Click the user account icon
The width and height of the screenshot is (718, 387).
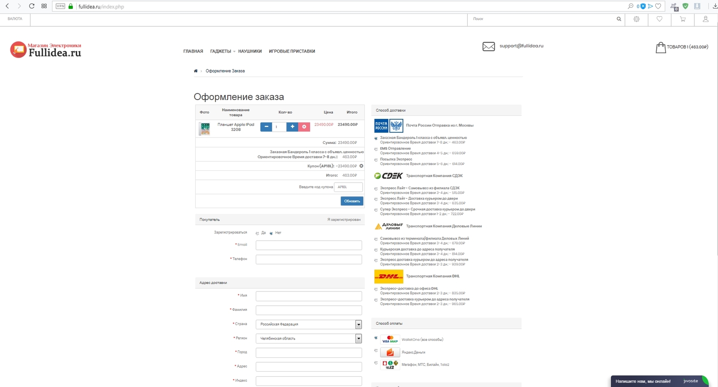[705, 19]
